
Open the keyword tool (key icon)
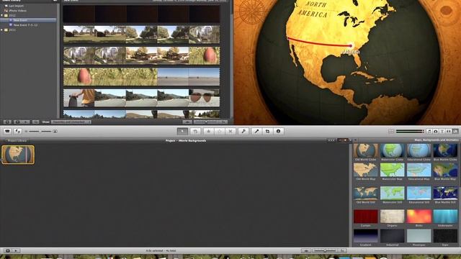tap(243, 131)
